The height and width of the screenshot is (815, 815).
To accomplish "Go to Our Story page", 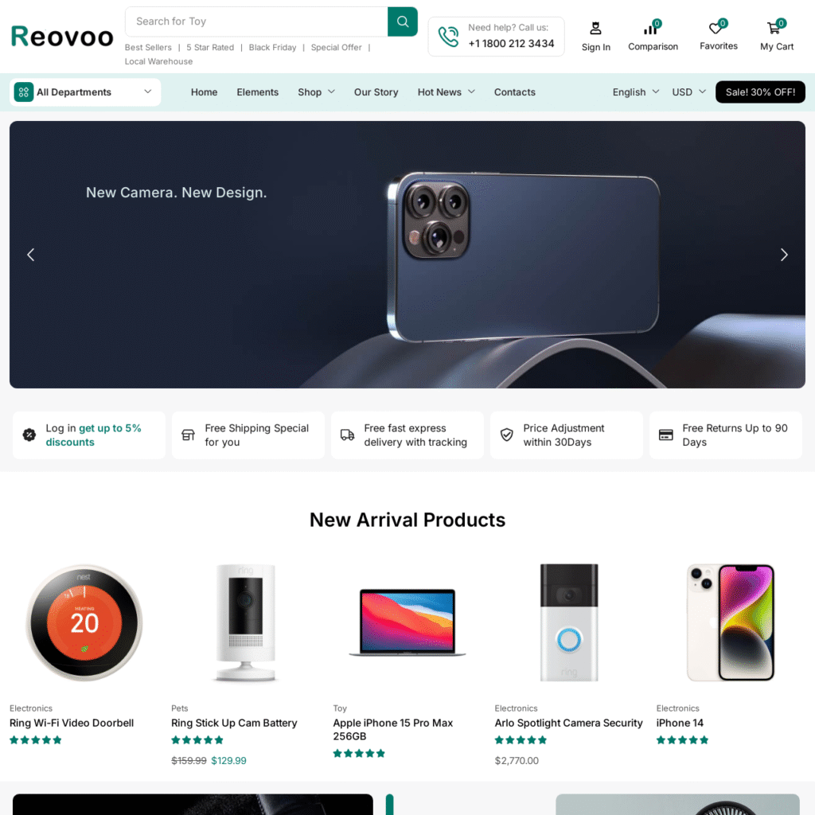I will [x=376, y=92].
